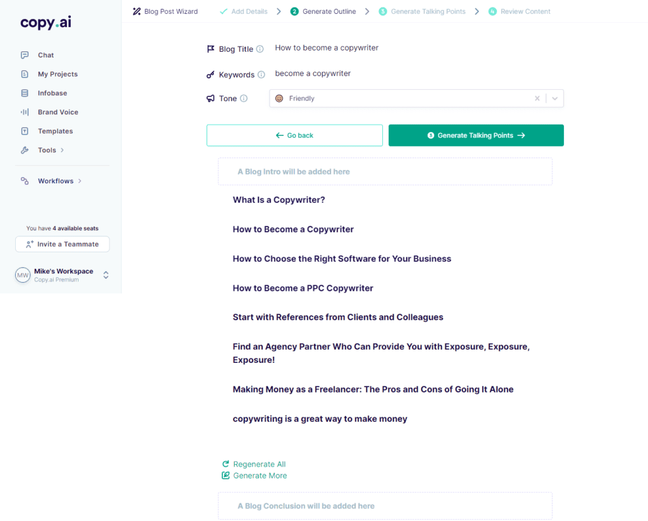Viewport: 648px width, 521px height.
Task: Jump to Generate Talking Points step
Action: point(422,11)
